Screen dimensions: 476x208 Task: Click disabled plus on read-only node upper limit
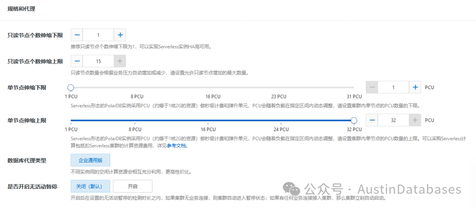[120, 61]
